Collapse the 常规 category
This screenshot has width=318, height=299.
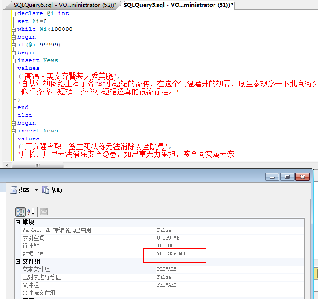point(17,223)
